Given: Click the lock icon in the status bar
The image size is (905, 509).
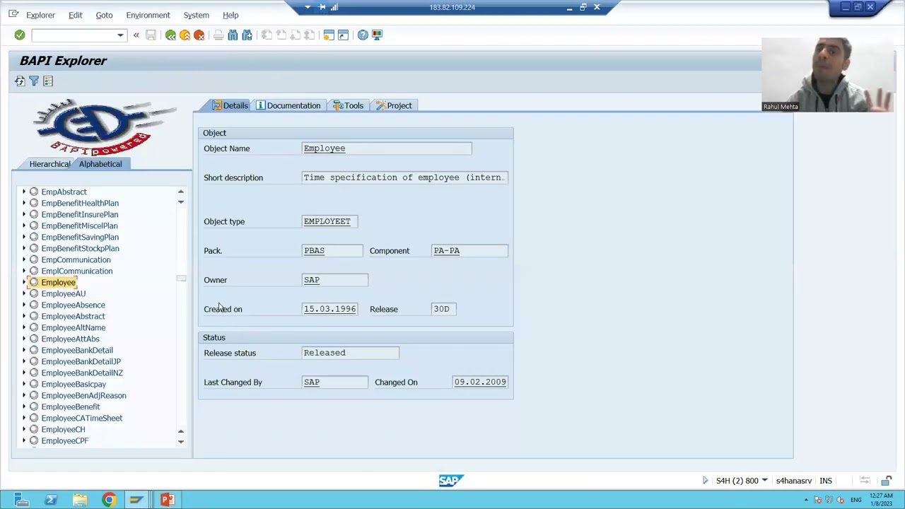Looking at the screenshot, I should pos(886,481).
